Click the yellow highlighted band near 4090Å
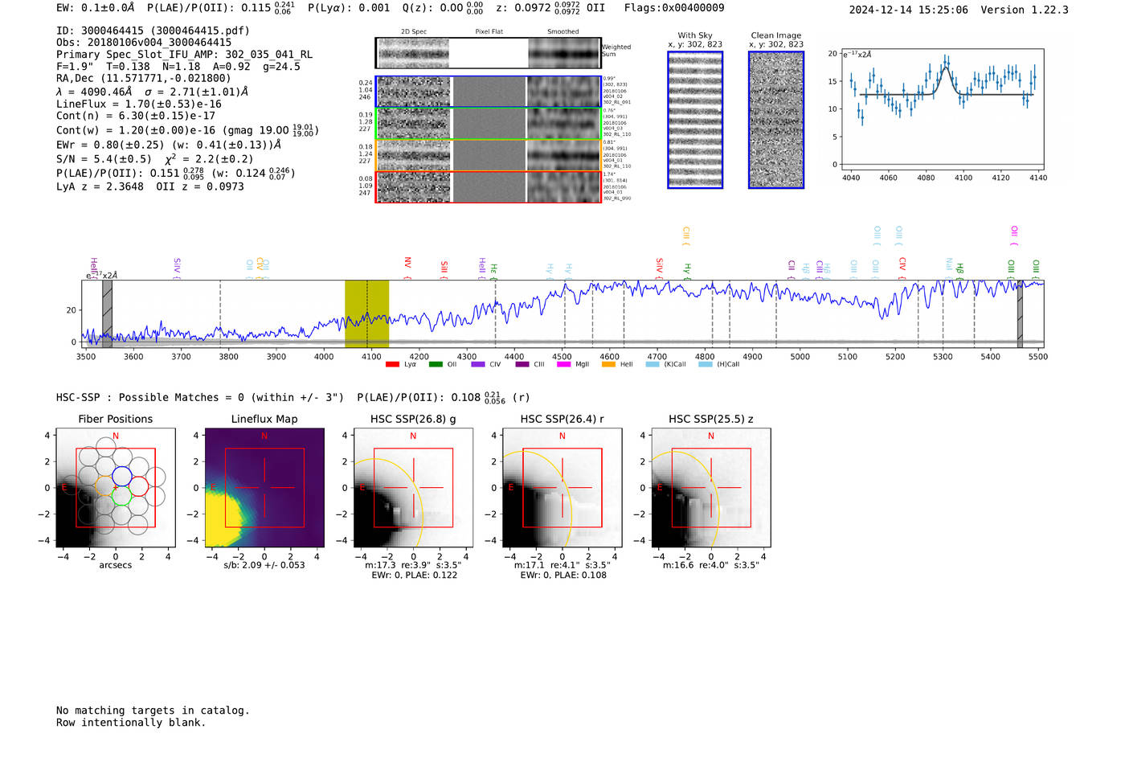 tap(366, 313)
